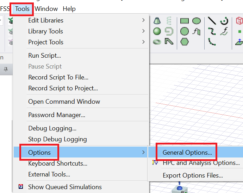This screenshot has height=193, width=243.
Task: Open the Window menu
Action: [46, 9]
